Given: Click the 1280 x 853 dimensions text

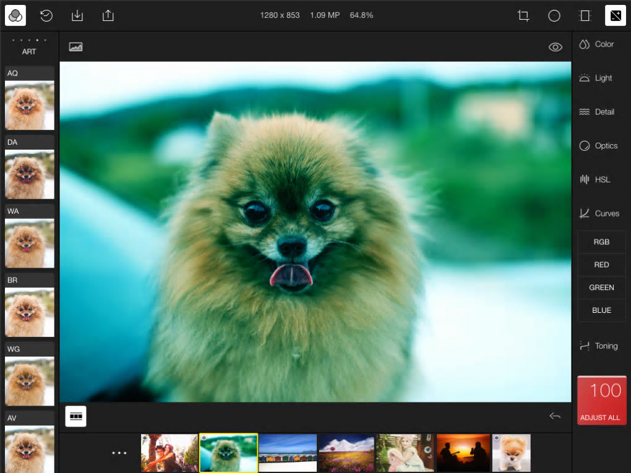Looking at the screenshot, I should coord(280,15).
